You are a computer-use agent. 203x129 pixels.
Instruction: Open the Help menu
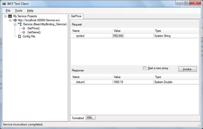[30, 11]
